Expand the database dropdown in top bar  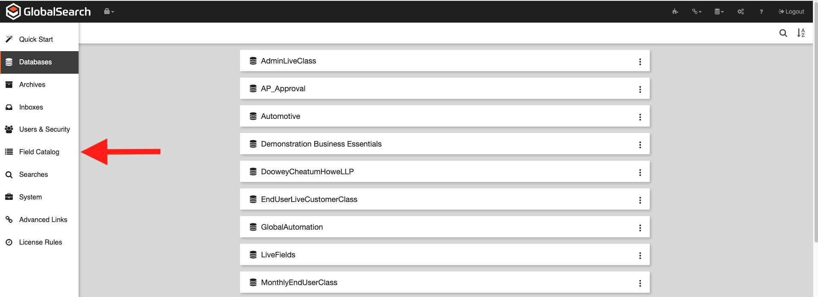pos(719,12)
